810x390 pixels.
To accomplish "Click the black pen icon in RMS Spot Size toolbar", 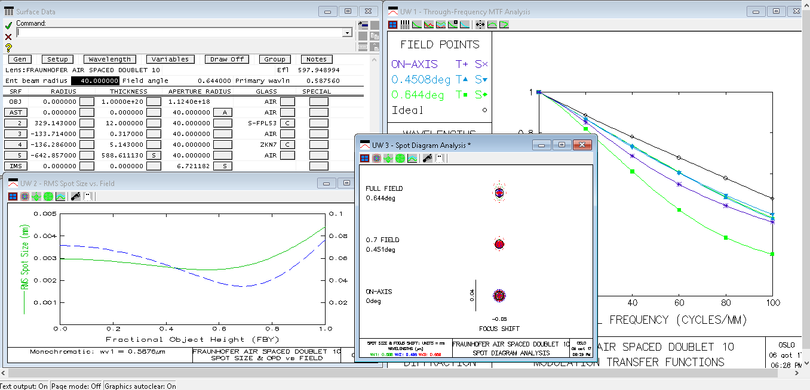I will point(75,196).
